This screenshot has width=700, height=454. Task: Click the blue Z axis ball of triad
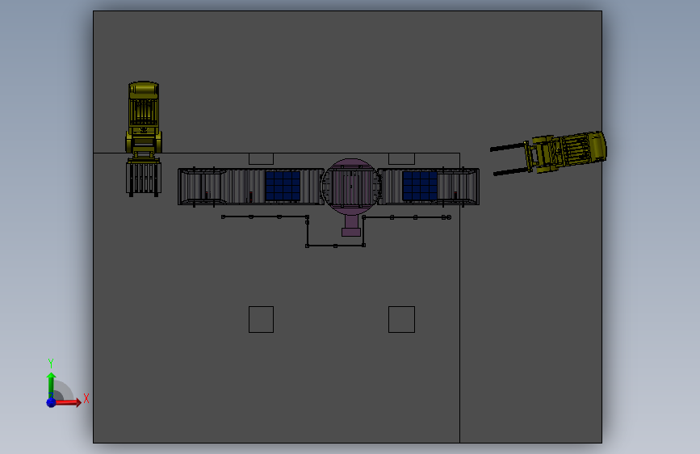(x=51, y=402)
